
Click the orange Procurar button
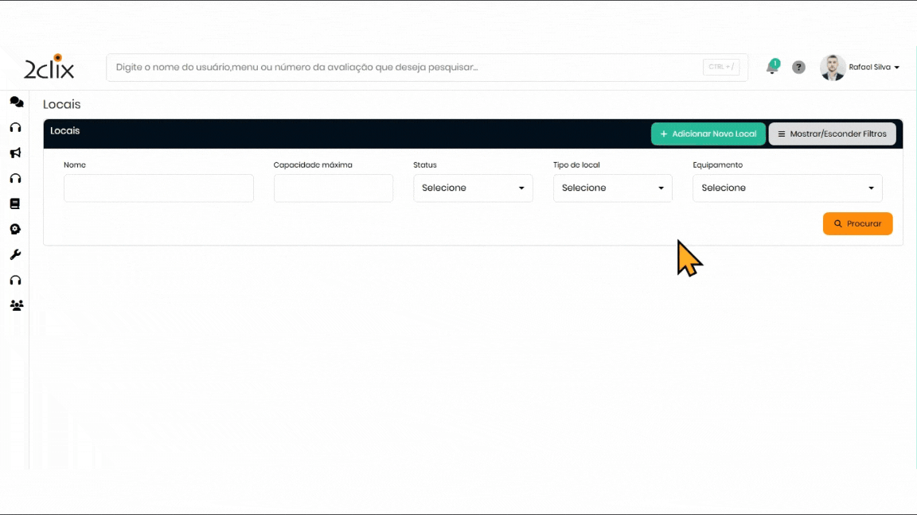pos(857,224)
